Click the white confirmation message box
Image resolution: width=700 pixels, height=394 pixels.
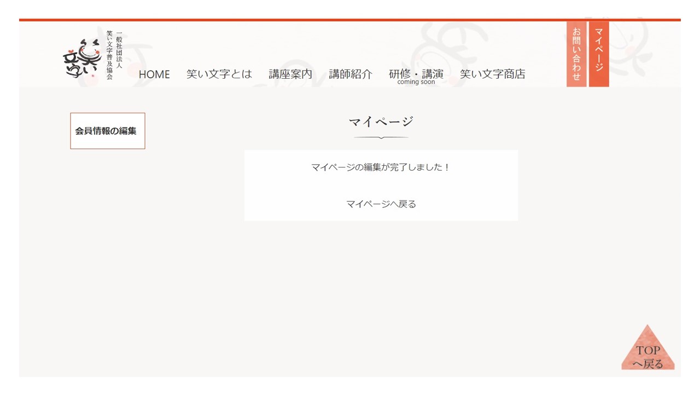(381, 186)
